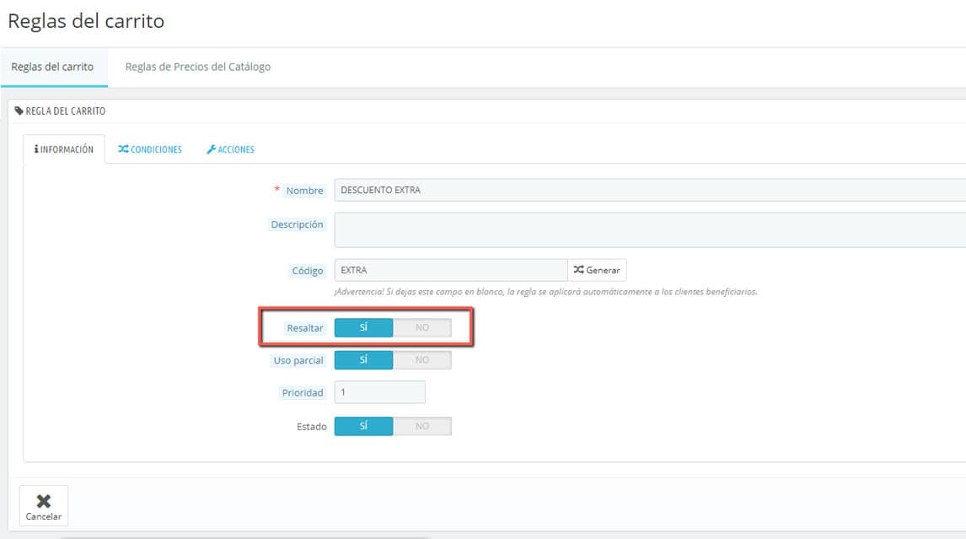Viewport: 966px width, 539px height.
Task: Click the shuffle icon on Condiciones tab
Action: pyautogui.click(x=123, y=149)
